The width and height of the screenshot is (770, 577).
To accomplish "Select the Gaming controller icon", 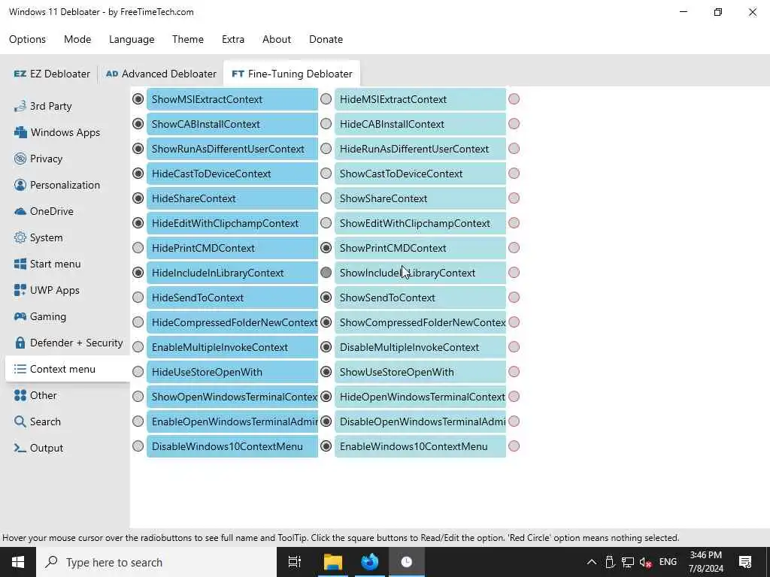I will pyautogui.click(x=20, y=316).
